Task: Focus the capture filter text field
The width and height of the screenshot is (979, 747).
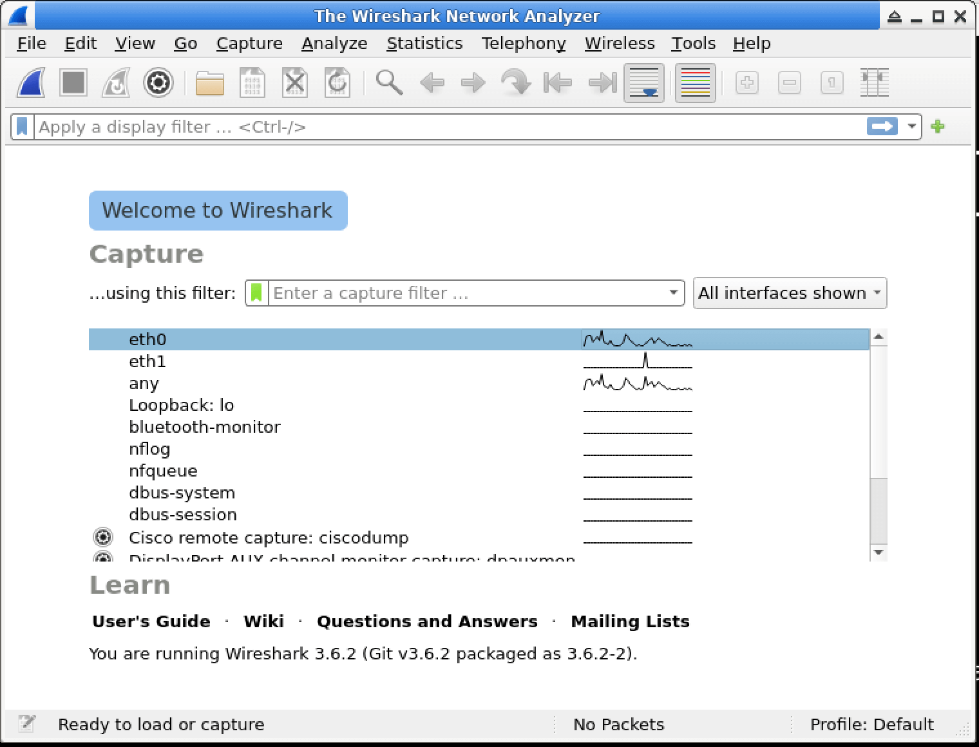Action: [468, 293]
